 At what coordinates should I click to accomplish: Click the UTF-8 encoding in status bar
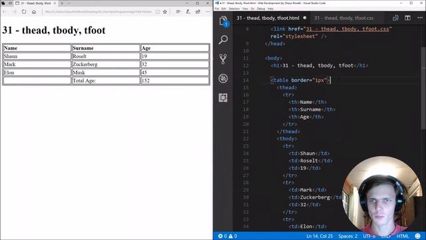click(369, 236)
